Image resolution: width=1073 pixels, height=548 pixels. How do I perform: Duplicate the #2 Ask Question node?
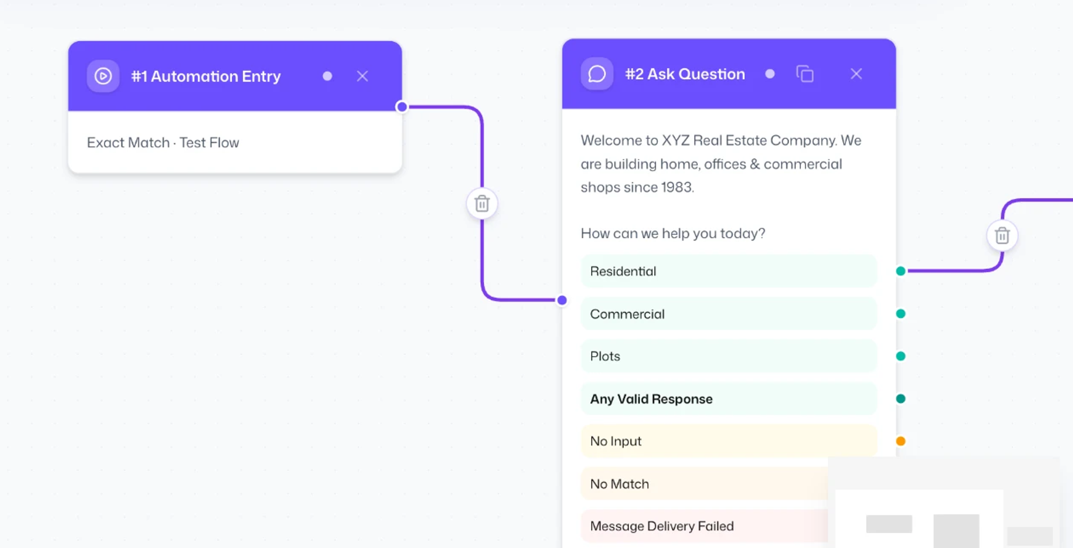805,74
